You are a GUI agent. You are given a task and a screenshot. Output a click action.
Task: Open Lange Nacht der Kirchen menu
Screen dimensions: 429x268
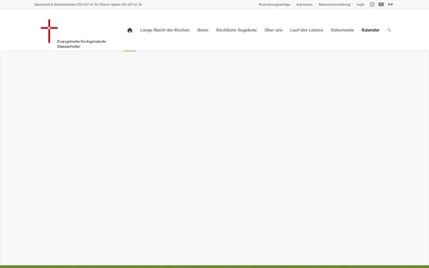coord(164,30)
